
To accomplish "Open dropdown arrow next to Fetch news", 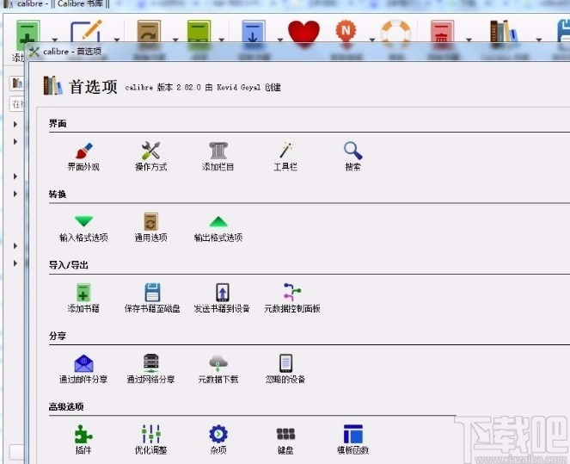I will [372, 40].
